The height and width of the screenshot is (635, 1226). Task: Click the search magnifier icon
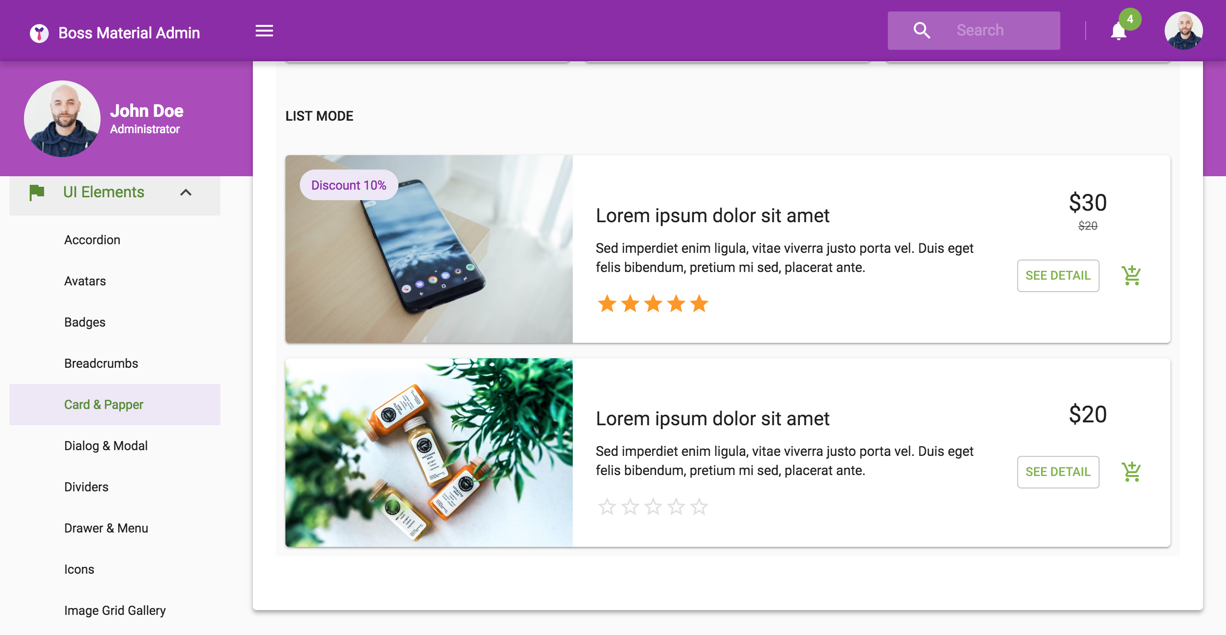point(921,31)
